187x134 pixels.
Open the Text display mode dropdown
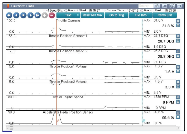point(68,15)
